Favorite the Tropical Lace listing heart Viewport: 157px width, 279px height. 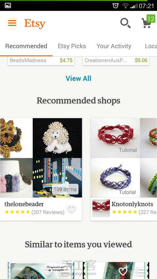coord(48,271)
